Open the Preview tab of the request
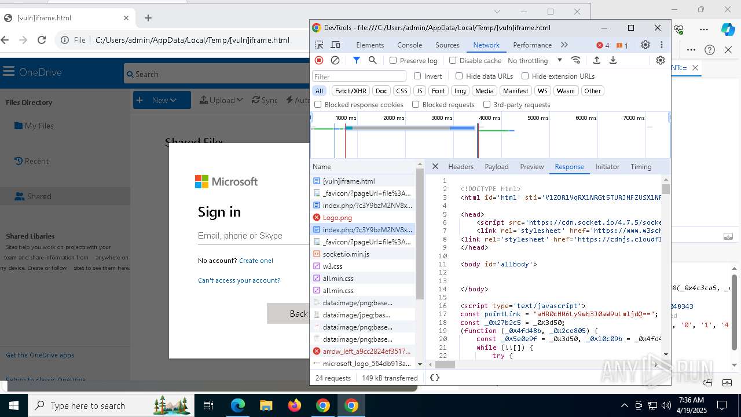The width and height of the screenshot is (741, 417). point(531,166)
